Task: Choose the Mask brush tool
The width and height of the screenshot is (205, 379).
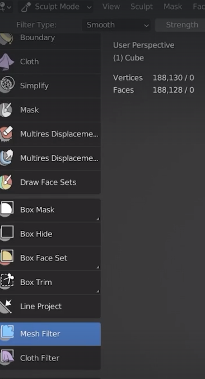Action: tap(50, 110)
